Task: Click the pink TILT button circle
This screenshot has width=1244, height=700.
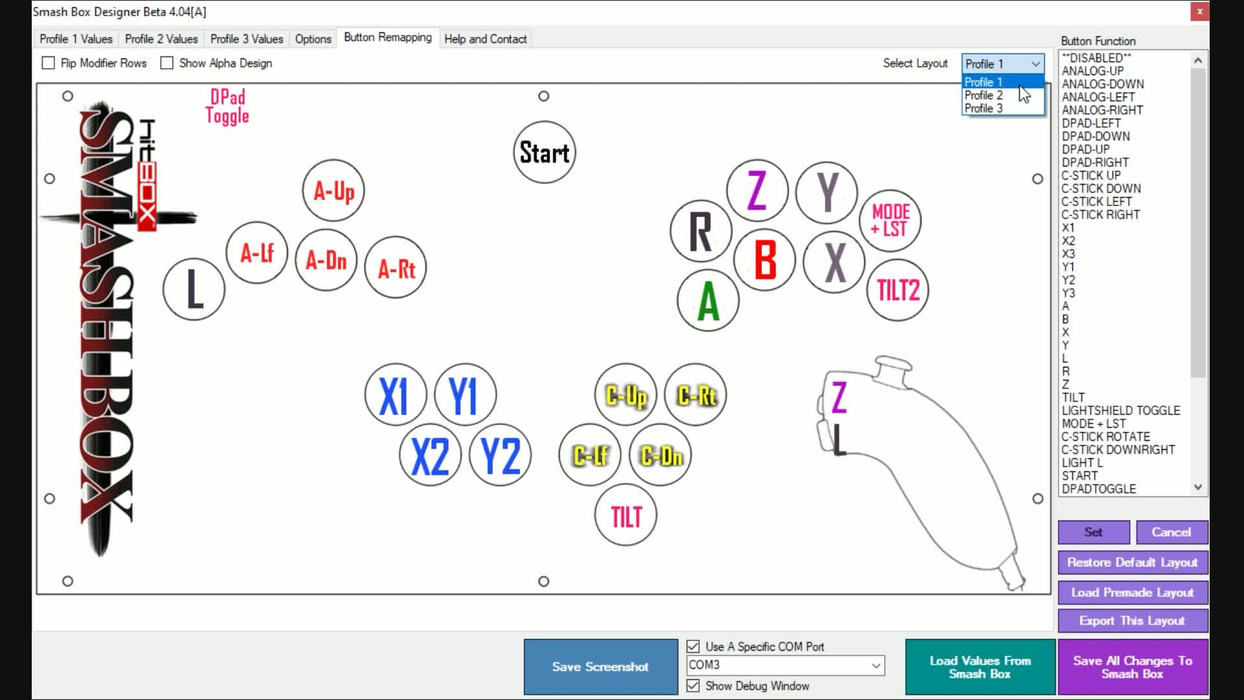Action: click(x=625, y=515)
